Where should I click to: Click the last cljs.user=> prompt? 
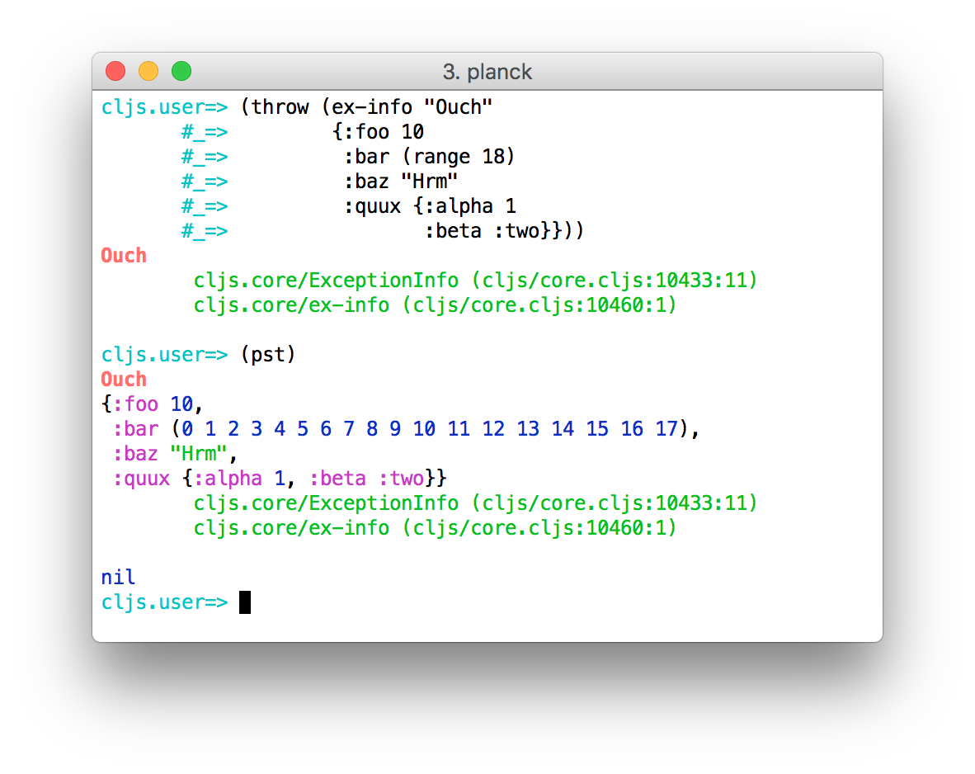[165, 602]
